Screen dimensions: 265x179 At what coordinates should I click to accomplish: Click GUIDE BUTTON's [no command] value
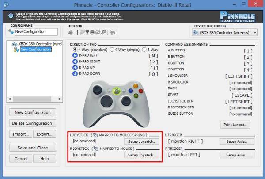(x=241, y=114)
